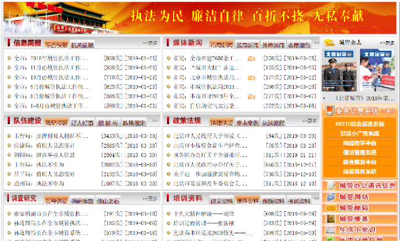
Task: Open the 96310综合巡查系统 button
Action: click(359, 124)
